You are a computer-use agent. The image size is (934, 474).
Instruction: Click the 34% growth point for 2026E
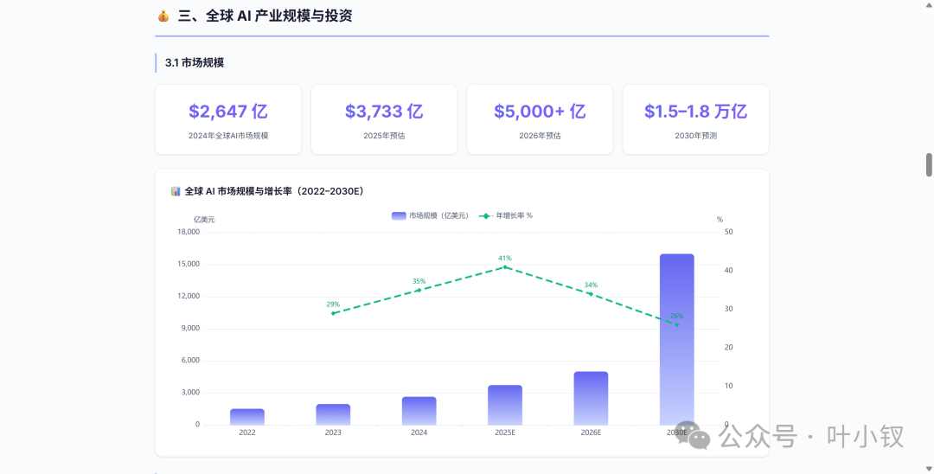click(x=591, y=293)
